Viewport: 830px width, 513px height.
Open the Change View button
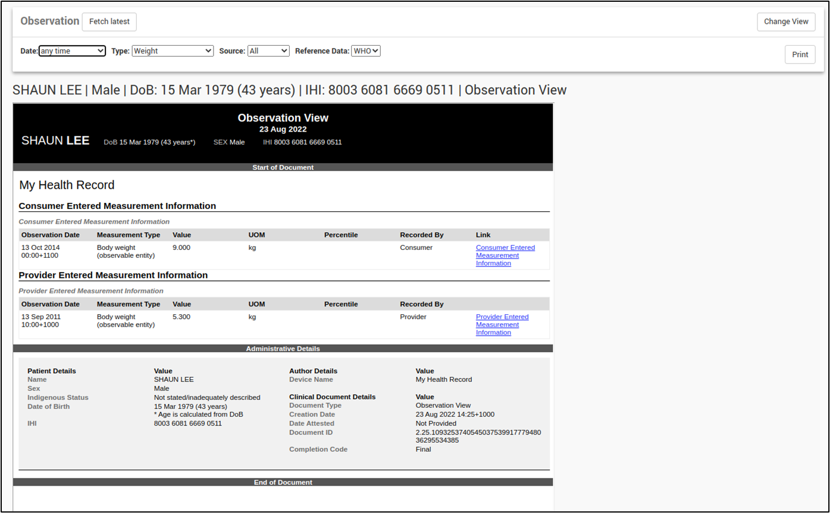(786, 21)
